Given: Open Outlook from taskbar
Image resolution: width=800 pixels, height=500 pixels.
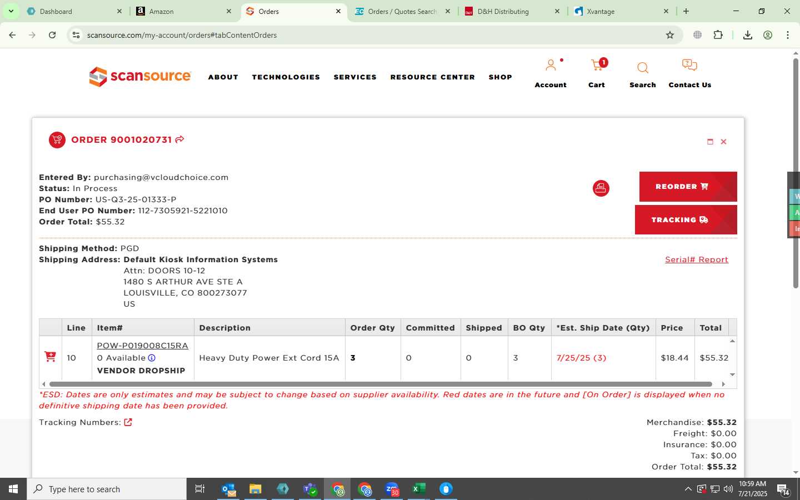Looking at the screenshot, I should (x=229, y=489).
